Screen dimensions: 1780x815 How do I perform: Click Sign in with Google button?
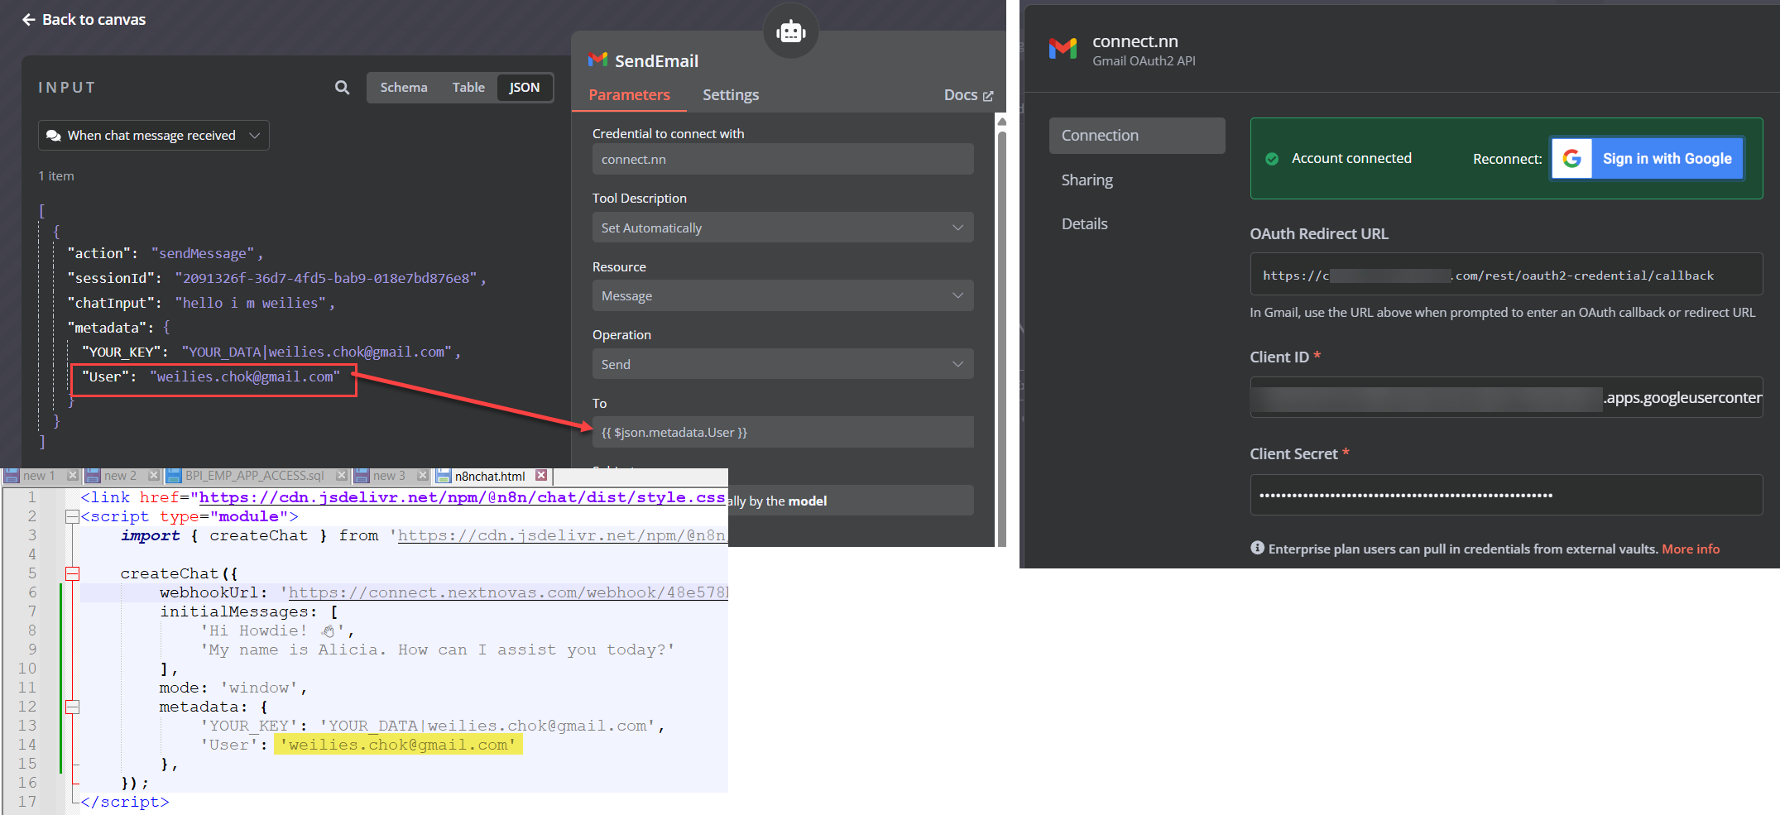(x=1647, y=158)
